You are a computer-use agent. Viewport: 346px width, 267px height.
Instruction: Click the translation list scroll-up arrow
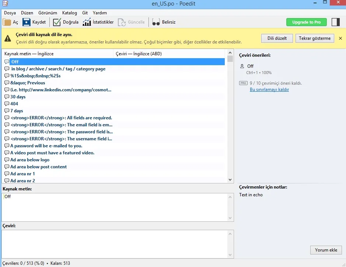(x=230, y=53)
